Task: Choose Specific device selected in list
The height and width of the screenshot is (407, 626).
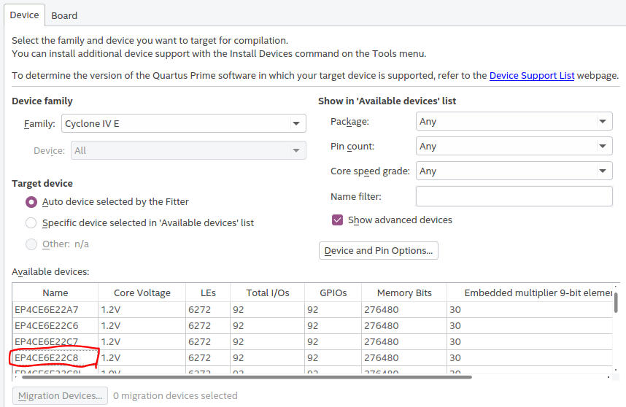Action: click(x=31, y=222)
